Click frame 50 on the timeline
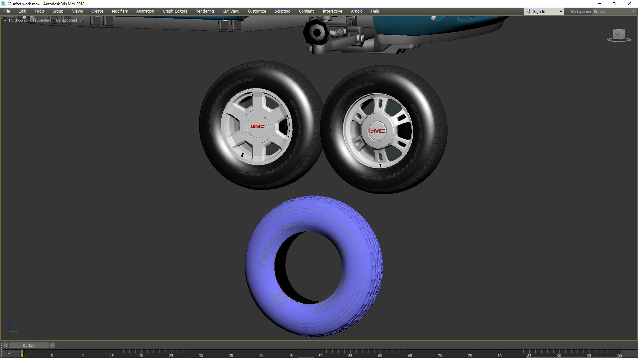This screenshot has width=638, height=358. pyautogui.click(x=320, y=353)
